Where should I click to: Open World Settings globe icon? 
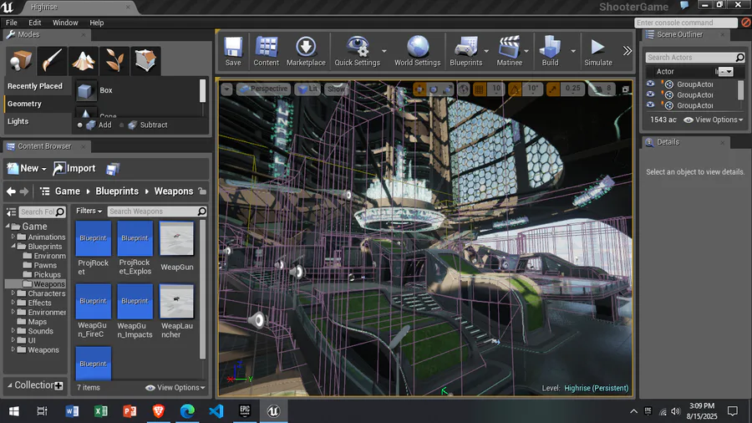(417, 51)
